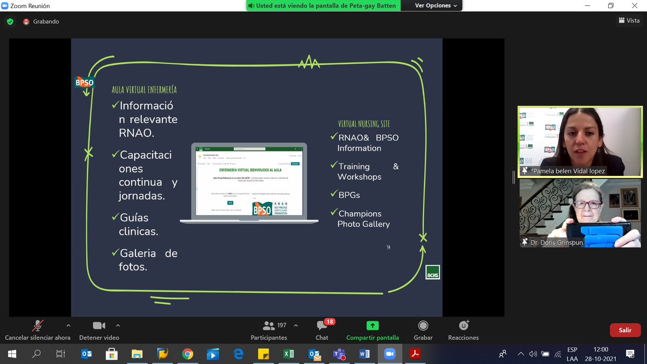Click the green Compartir pantalla icon
The width and height of the screenshot is (647, 364).
click(373, 326)
